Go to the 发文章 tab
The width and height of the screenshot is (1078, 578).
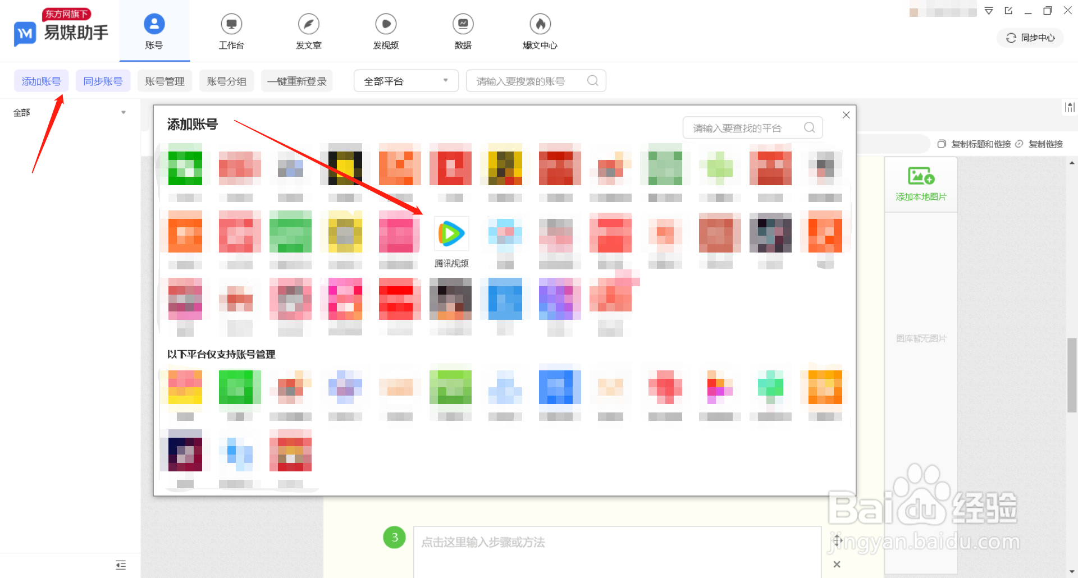click(309, 31)
